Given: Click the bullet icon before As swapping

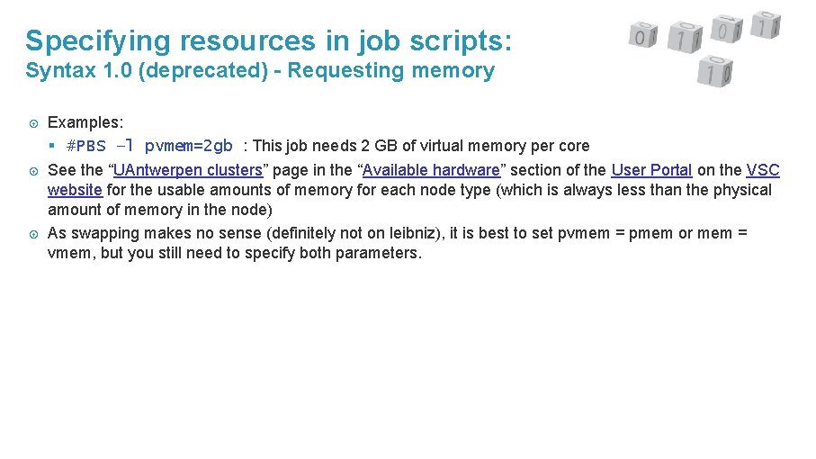Looking at the screenshot, I should 34,234.
